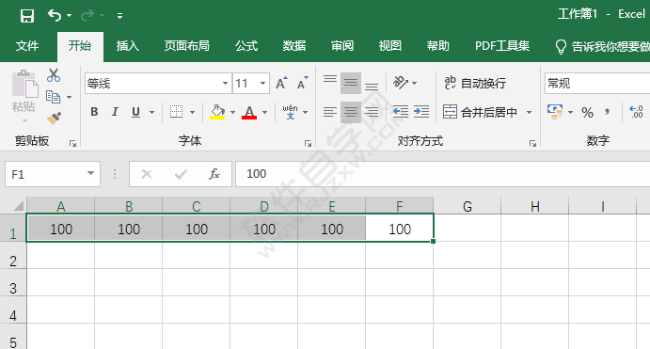
Task: Select column G header
Action: (x=468, y=206)
